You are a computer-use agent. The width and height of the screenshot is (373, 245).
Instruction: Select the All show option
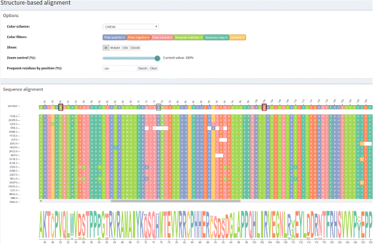point(106,48)
